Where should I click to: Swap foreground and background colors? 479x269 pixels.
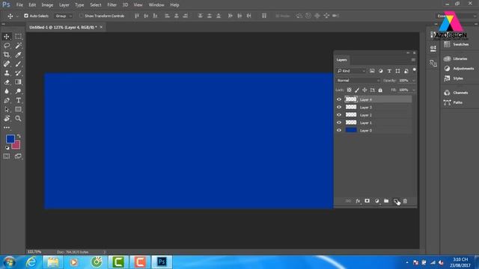19,136
